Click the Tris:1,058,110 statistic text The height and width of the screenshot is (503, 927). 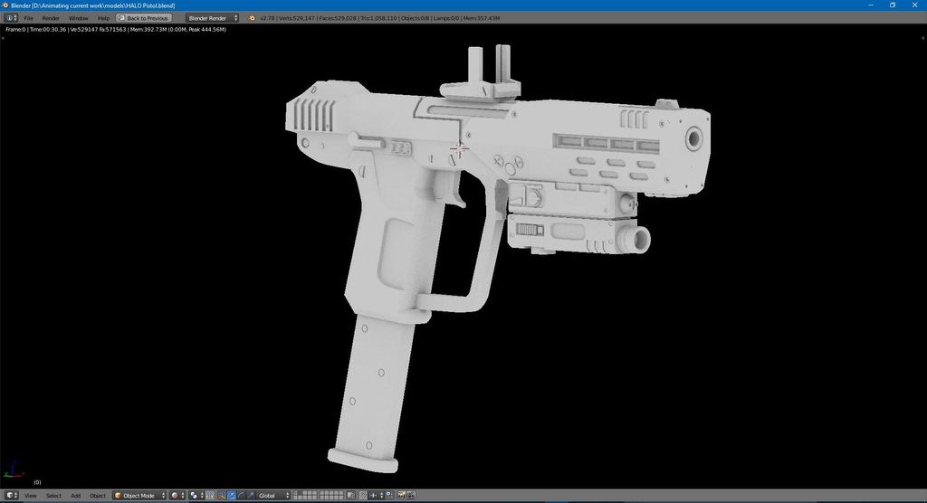(378, 18)
